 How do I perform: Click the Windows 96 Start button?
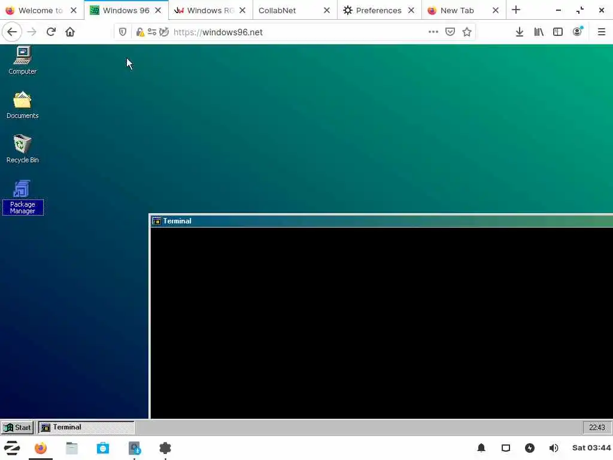tap(17, 428)
